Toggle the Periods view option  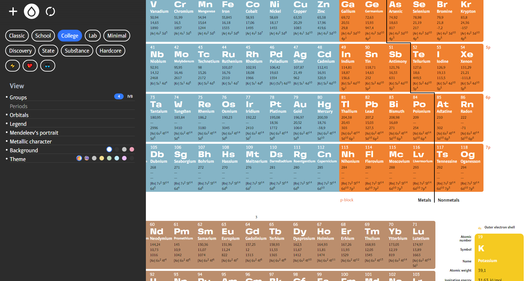click(x=19, y=106)
